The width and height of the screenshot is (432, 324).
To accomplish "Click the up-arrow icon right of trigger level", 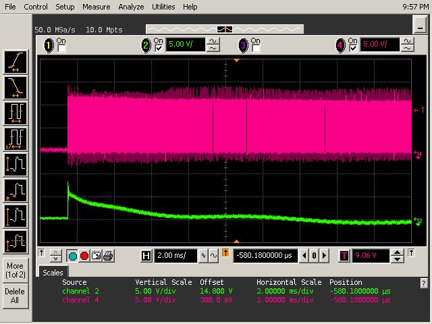I will point(411,253).
